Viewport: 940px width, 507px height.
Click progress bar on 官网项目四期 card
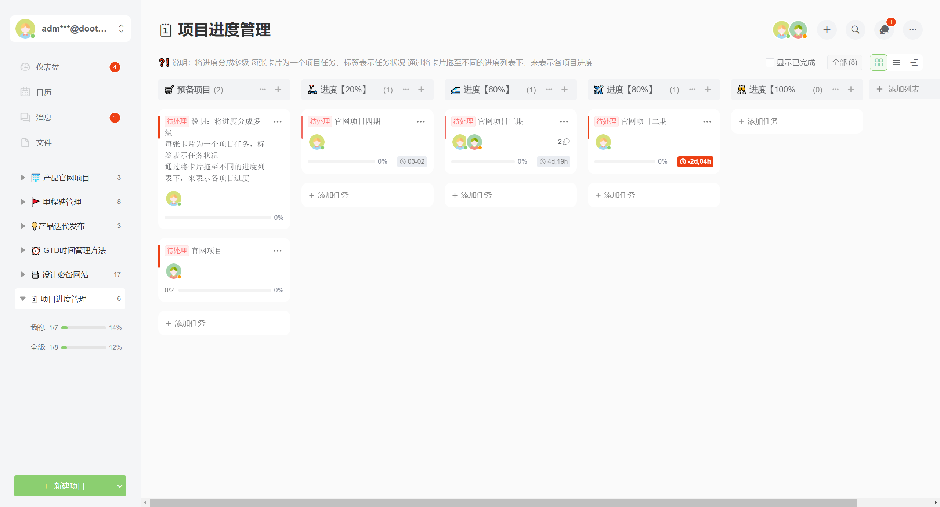click(x=341, y=161)
